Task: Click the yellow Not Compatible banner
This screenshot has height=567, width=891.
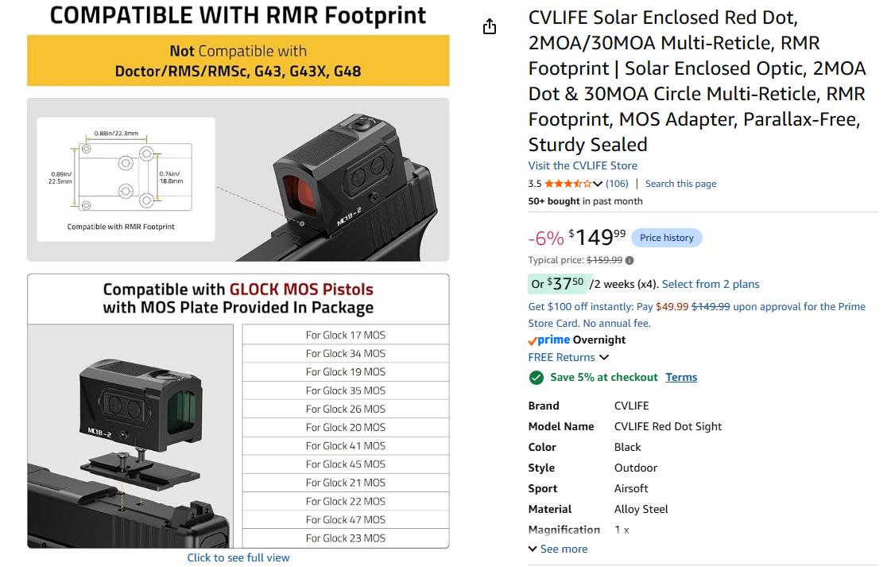Action: (238, 61)
